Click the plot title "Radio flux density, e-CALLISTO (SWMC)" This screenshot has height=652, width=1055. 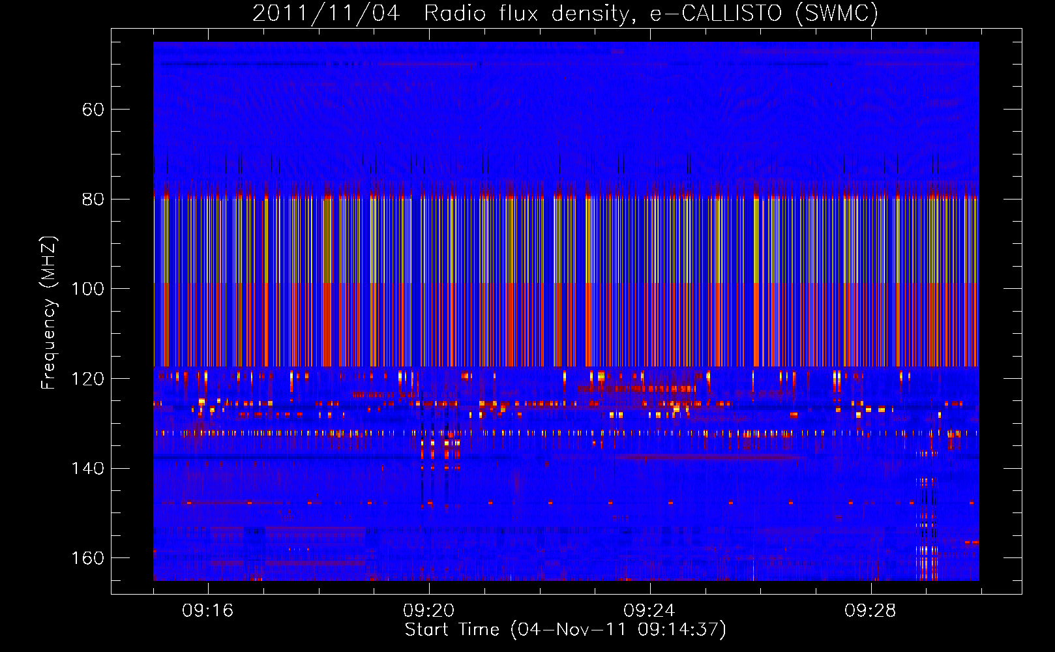(651, 14)
